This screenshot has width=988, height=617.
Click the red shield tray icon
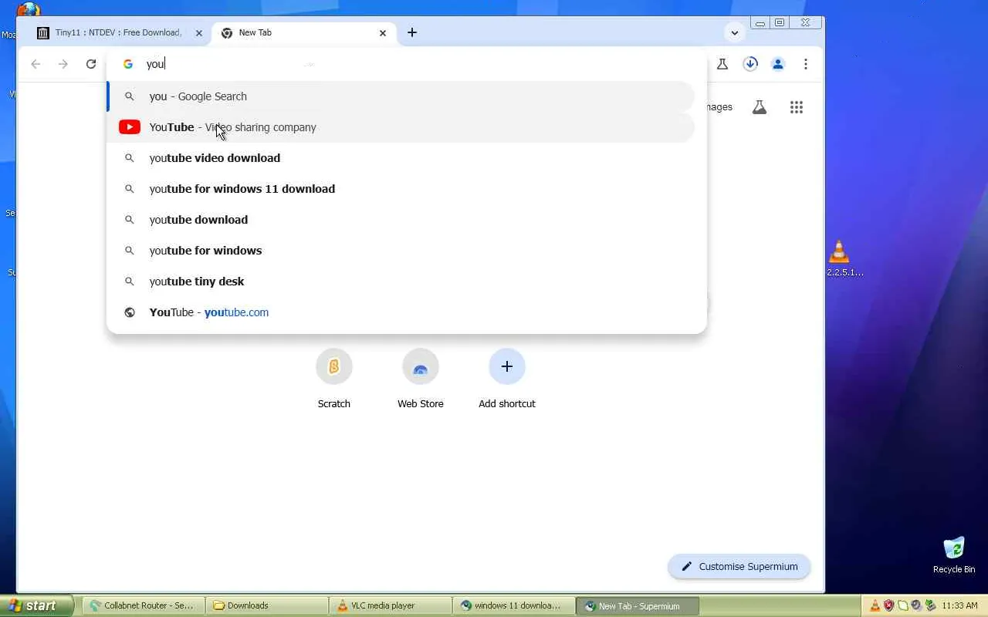coord(888,605)
